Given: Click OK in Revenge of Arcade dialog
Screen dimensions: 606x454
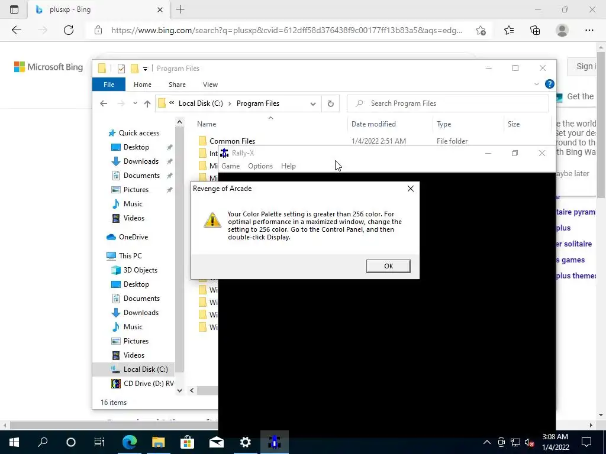Looking at the screenshot, I should (388, 266).
